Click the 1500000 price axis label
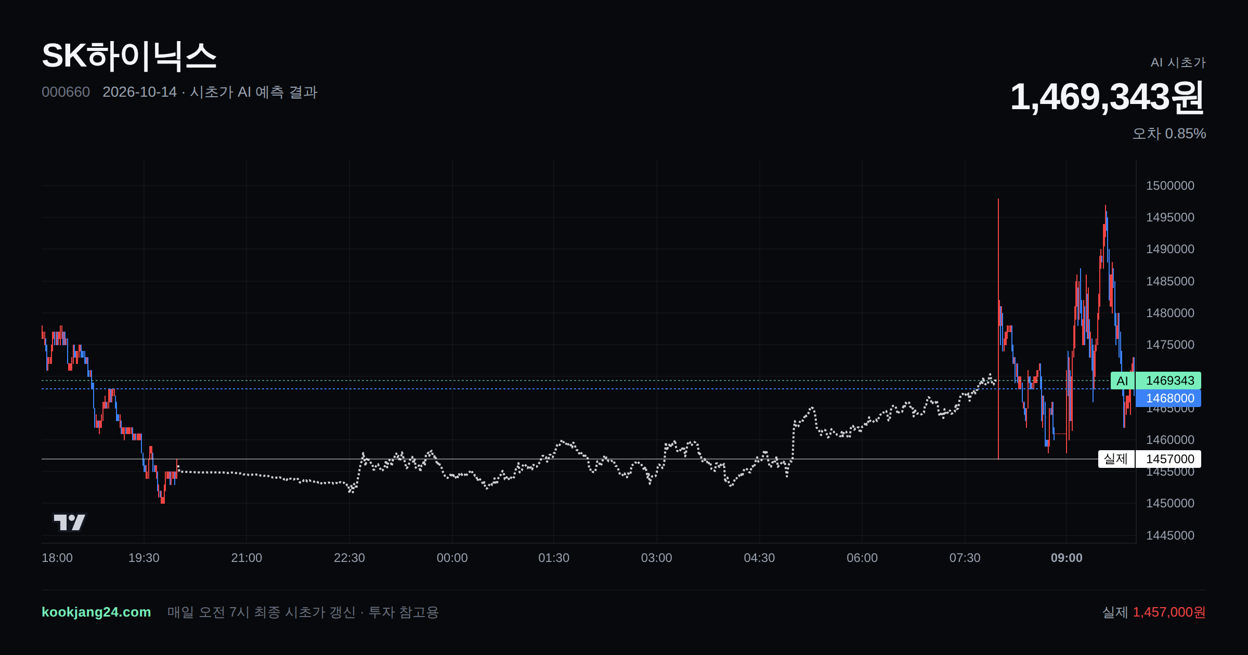 [1170, 186]
